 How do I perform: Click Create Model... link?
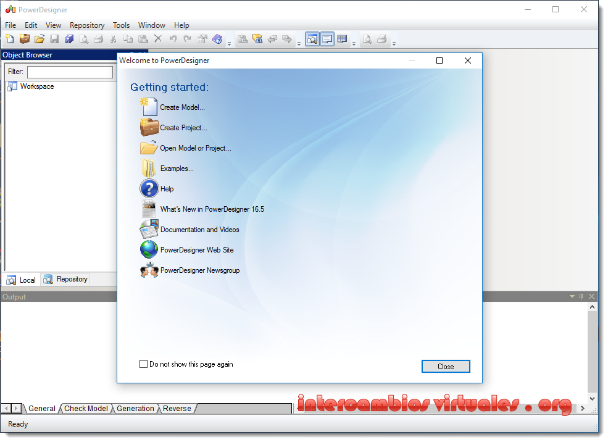[x=182, y=107]
